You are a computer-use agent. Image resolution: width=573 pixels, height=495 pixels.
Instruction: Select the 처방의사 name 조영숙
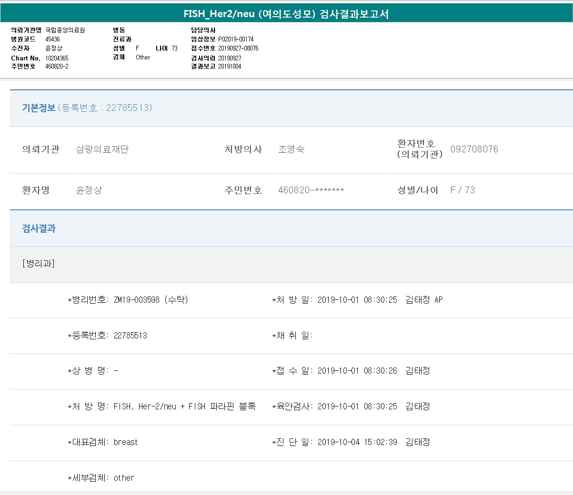(292, 149)
